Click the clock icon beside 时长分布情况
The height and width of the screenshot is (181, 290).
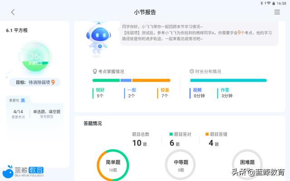coord(192,71)
